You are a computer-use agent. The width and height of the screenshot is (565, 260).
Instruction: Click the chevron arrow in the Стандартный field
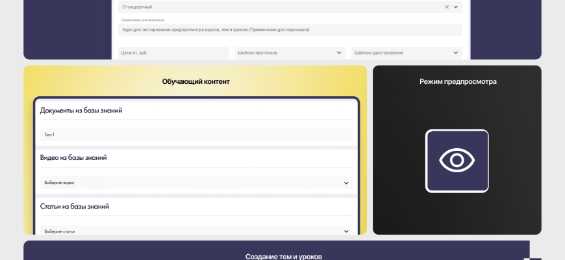coord(456,6)
